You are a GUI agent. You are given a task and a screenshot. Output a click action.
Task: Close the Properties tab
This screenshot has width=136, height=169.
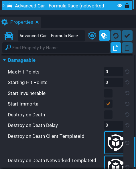[37, 22]
